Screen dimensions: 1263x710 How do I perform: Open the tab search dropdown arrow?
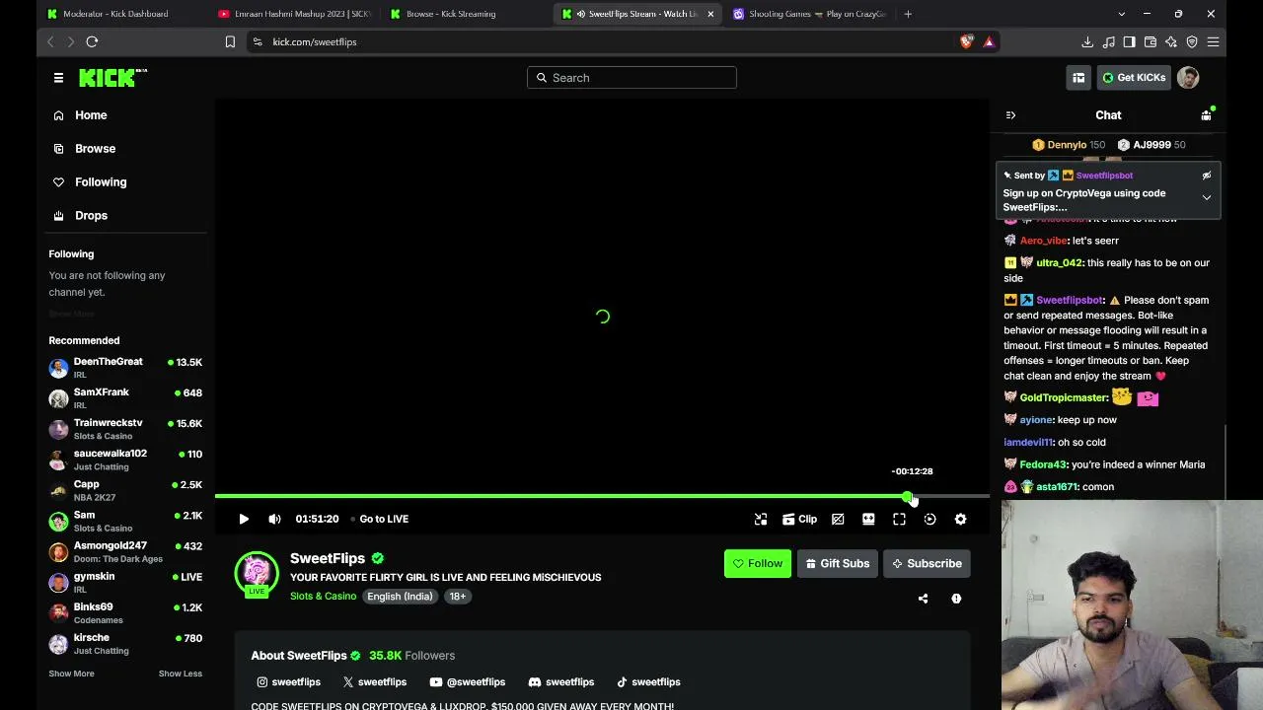[1121, 14]
